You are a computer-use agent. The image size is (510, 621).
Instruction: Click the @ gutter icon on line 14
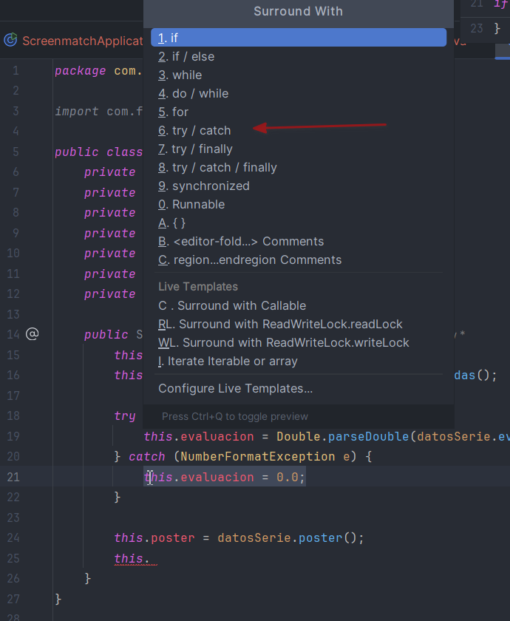[x=32, y=334]
